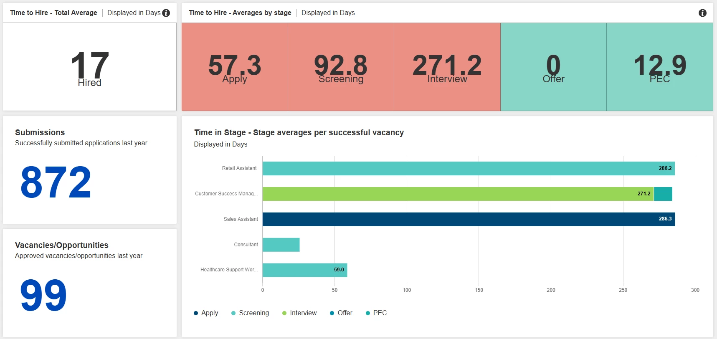Click the dark blue Sales Assistant bar
This screenshot has width=717, height=339.
click(x=459, y=219)
